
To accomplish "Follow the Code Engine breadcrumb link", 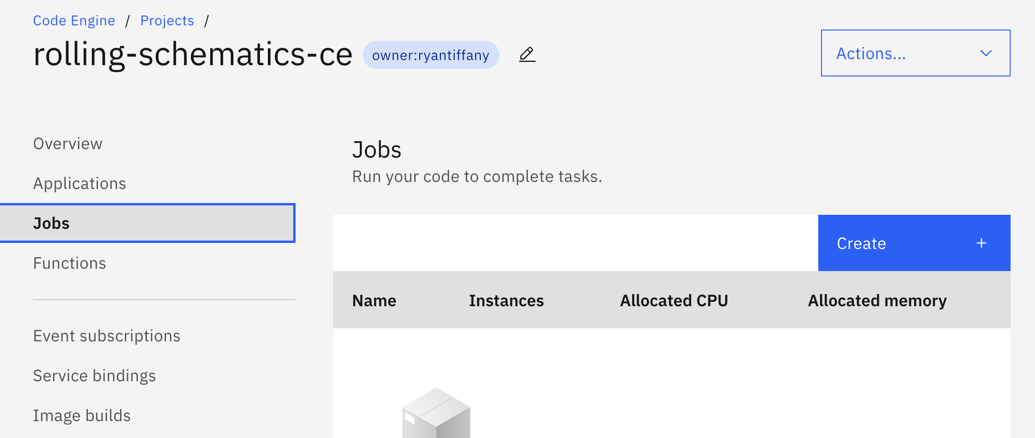I will (74, 21).
